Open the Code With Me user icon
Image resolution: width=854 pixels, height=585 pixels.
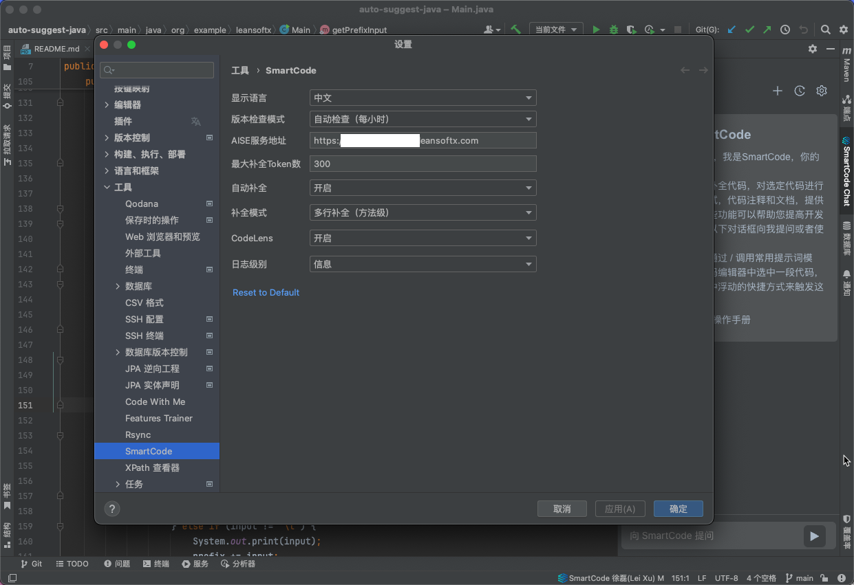click(490, 30)
